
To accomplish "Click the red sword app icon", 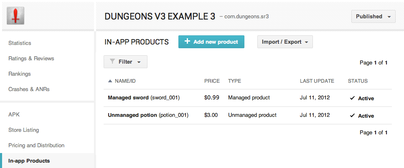I will click(16, 16).
